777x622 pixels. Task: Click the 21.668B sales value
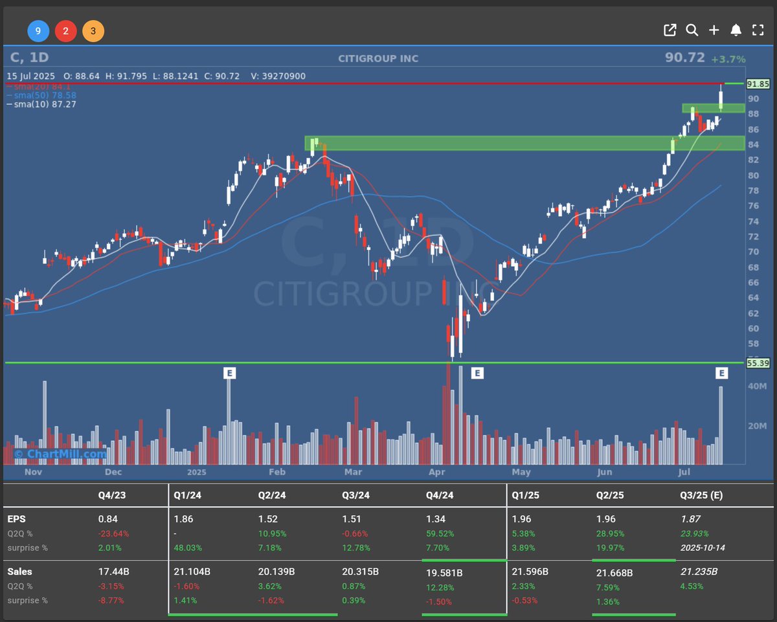point(614,573)
